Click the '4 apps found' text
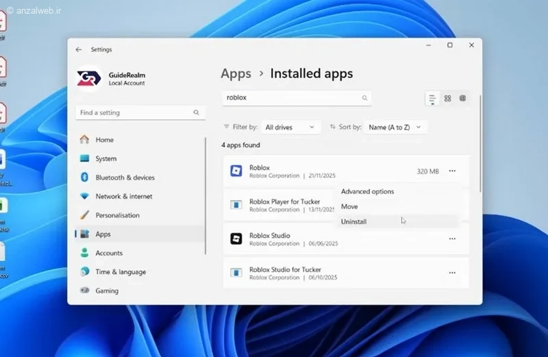 pyautogui.click(x=241, y=145)
